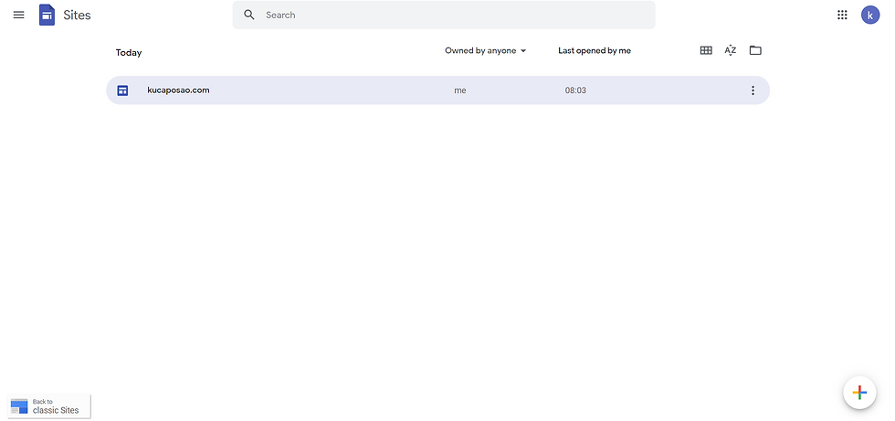This screenshot has height=421, width=895.
Task: Click the 'Today' section heading
Action: 129,52
